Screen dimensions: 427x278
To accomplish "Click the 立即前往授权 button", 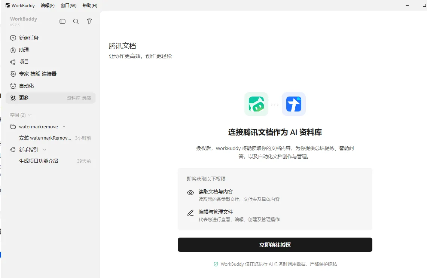I will point(275,244).
